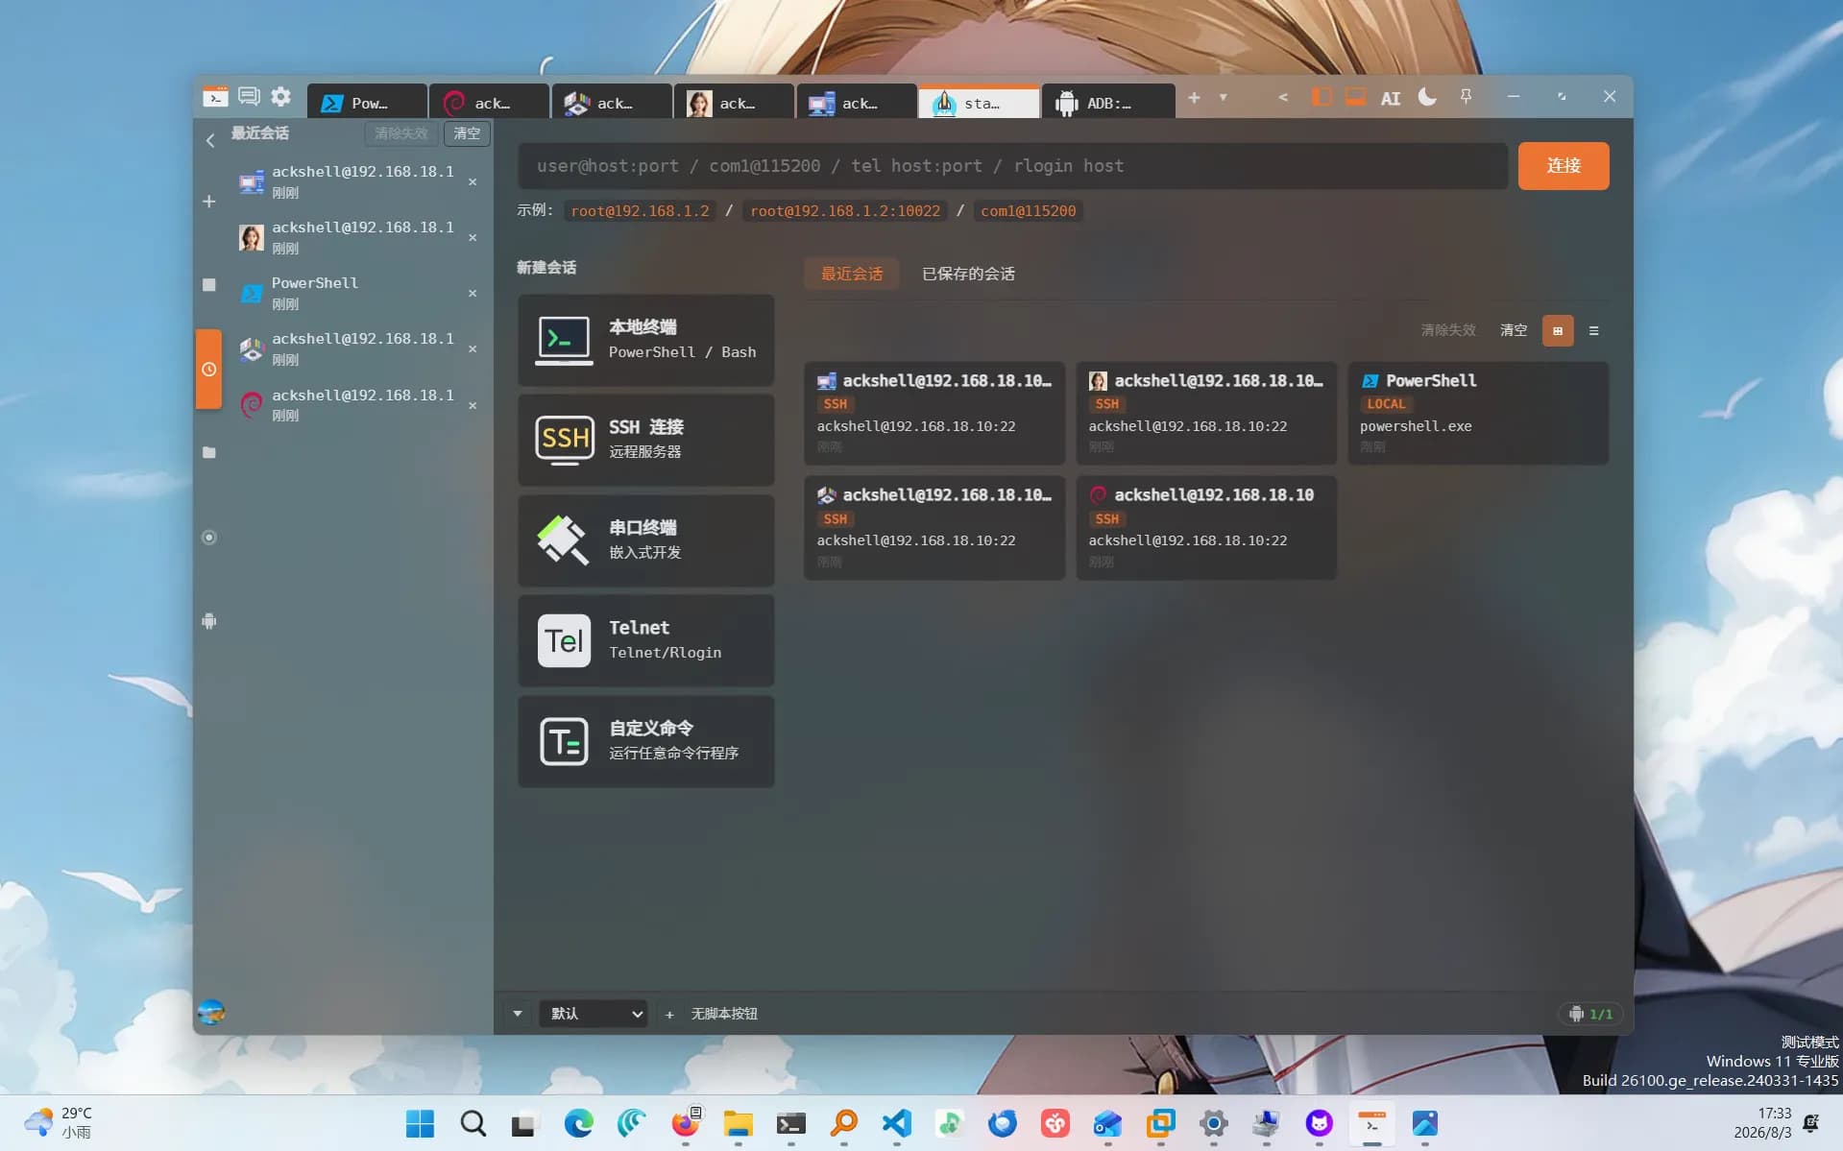Open the ackshell@192.168.18.10 card with Debian icon
The width and height of the screenshot is (1843, 1151).
coord(1206,527)
